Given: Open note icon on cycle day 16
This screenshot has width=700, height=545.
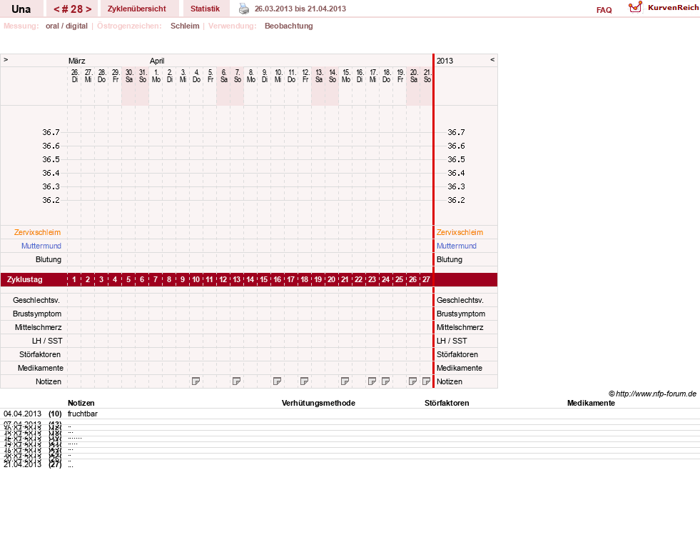Looking at the screenshot, I should 278,381.
